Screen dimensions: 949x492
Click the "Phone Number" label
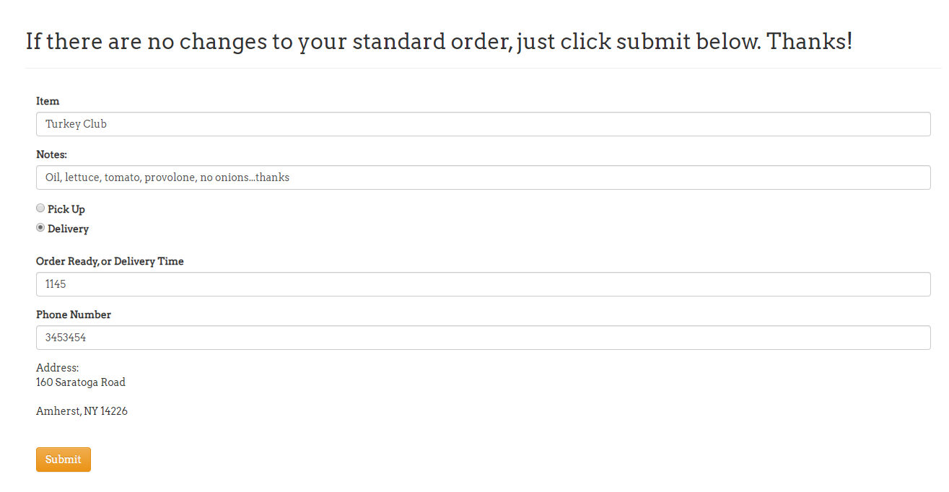click(x=74, y=315)
